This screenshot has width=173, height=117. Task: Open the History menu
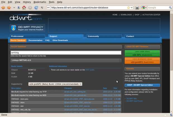(x=27, y=2)
